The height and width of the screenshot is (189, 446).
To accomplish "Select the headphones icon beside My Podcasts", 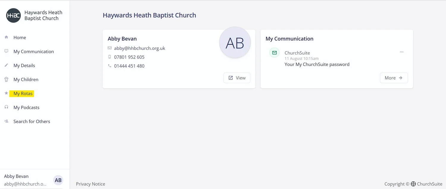I will coord(6,107).
